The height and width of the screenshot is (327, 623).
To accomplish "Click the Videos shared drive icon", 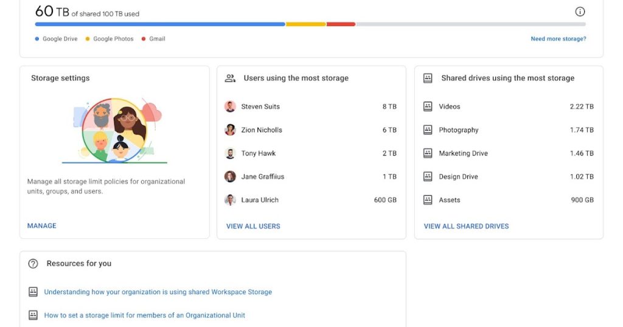I will click(428, 106).
